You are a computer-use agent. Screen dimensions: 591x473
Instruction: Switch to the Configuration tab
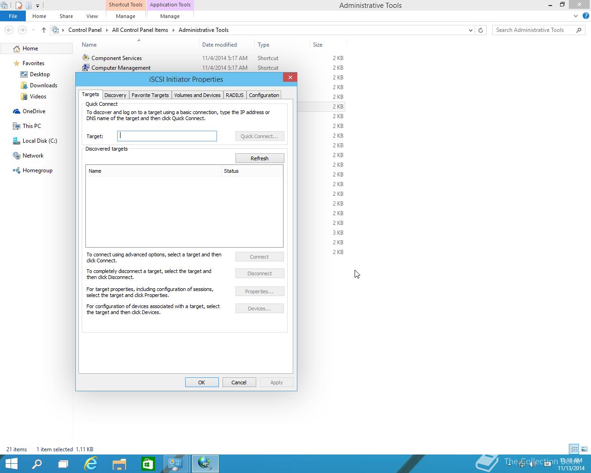[x=264, y=95]
